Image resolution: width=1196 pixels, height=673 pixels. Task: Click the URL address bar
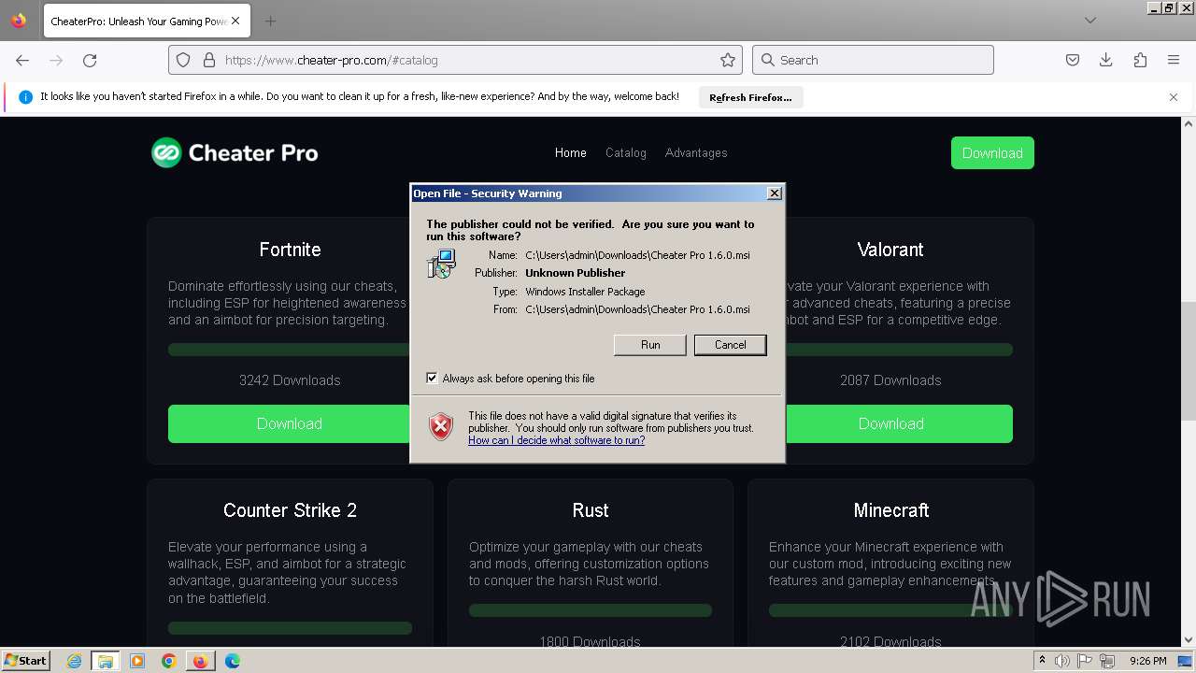(455, 60)
